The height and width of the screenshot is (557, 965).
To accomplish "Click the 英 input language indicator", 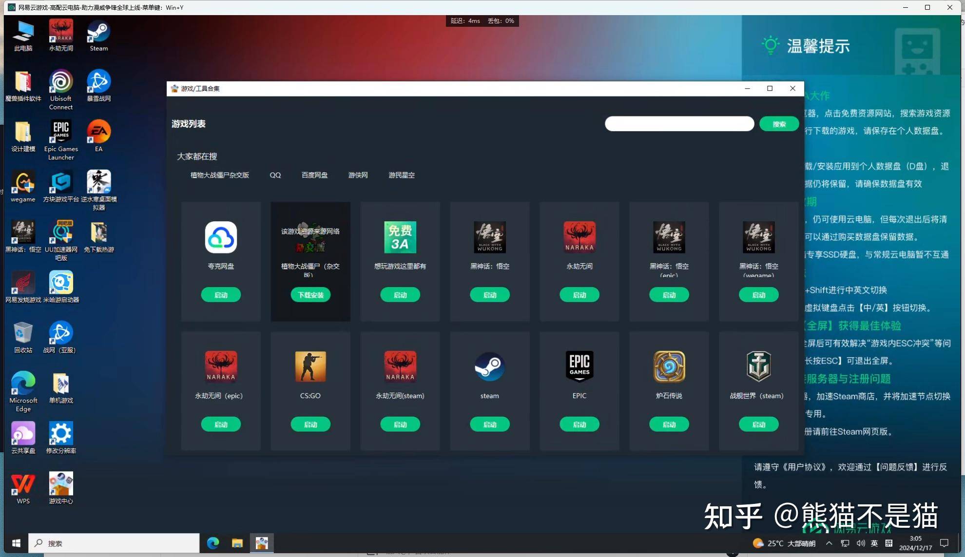I will click(x=874, y=543).
